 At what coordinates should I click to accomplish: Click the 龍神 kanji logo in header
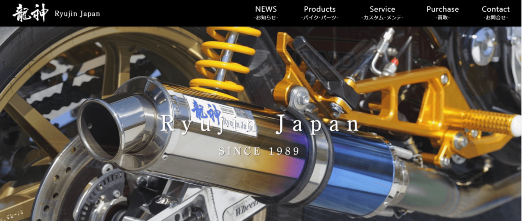(x=30, y=13)
